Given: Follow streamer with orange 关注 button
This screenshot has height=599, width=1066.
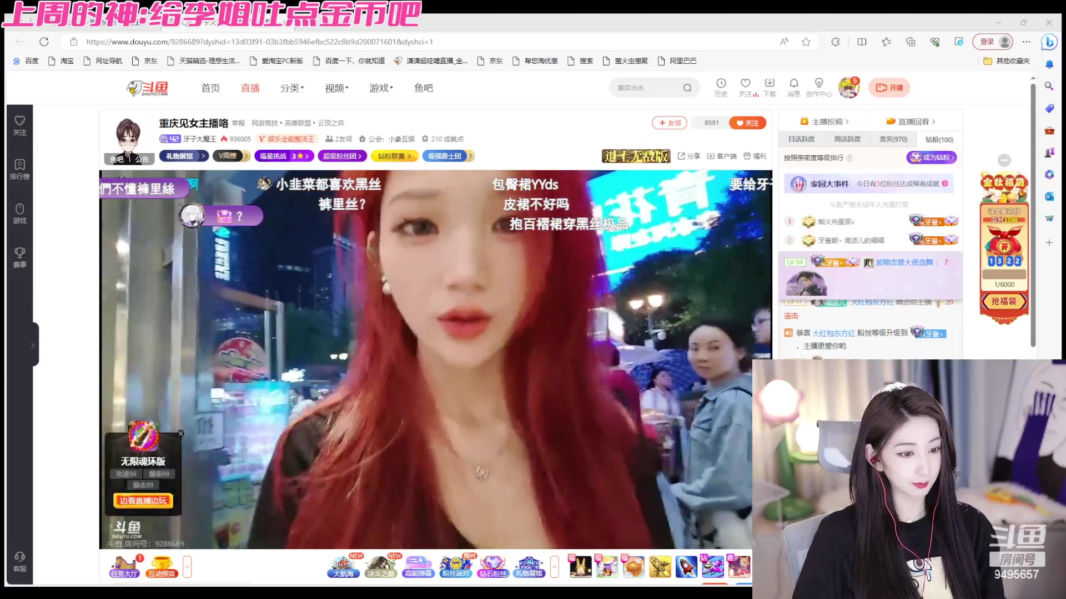Looking at the screenshot, I should coord(747,123).
